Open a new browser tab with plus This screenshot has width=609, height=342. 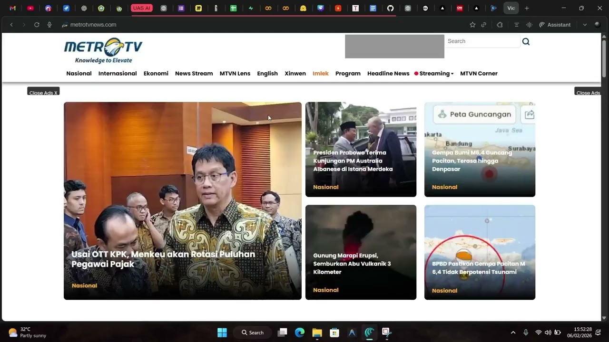click(527, 8)
